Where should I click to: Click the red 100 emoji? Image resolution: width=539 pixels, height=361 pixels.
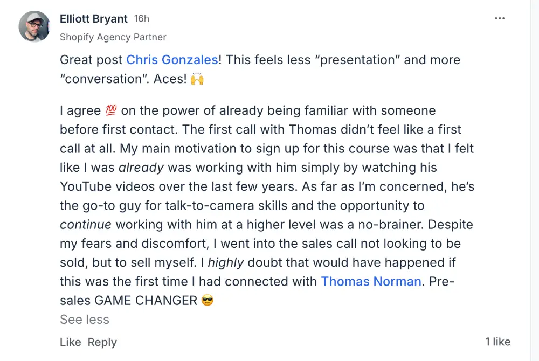(x=111, y=111)
